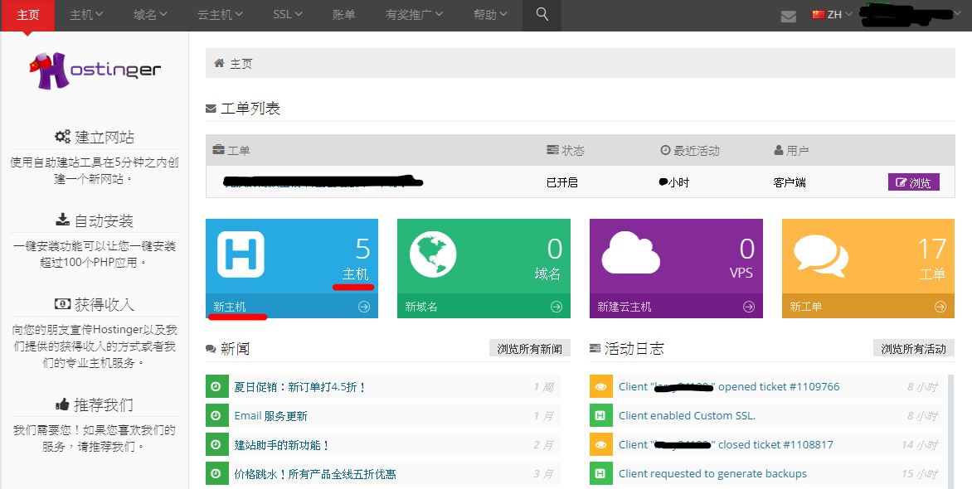Click the arrow circle next to 新工单
Viewport: 972px width, 489px height.
pyautogui.click(x=940, y=306)
